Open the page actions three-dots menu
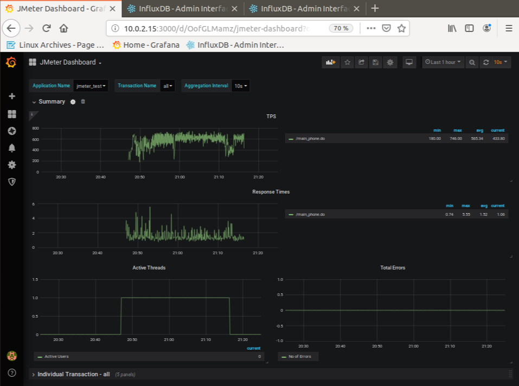The width and height of the screenshot is (519, 386). [371, 28]
